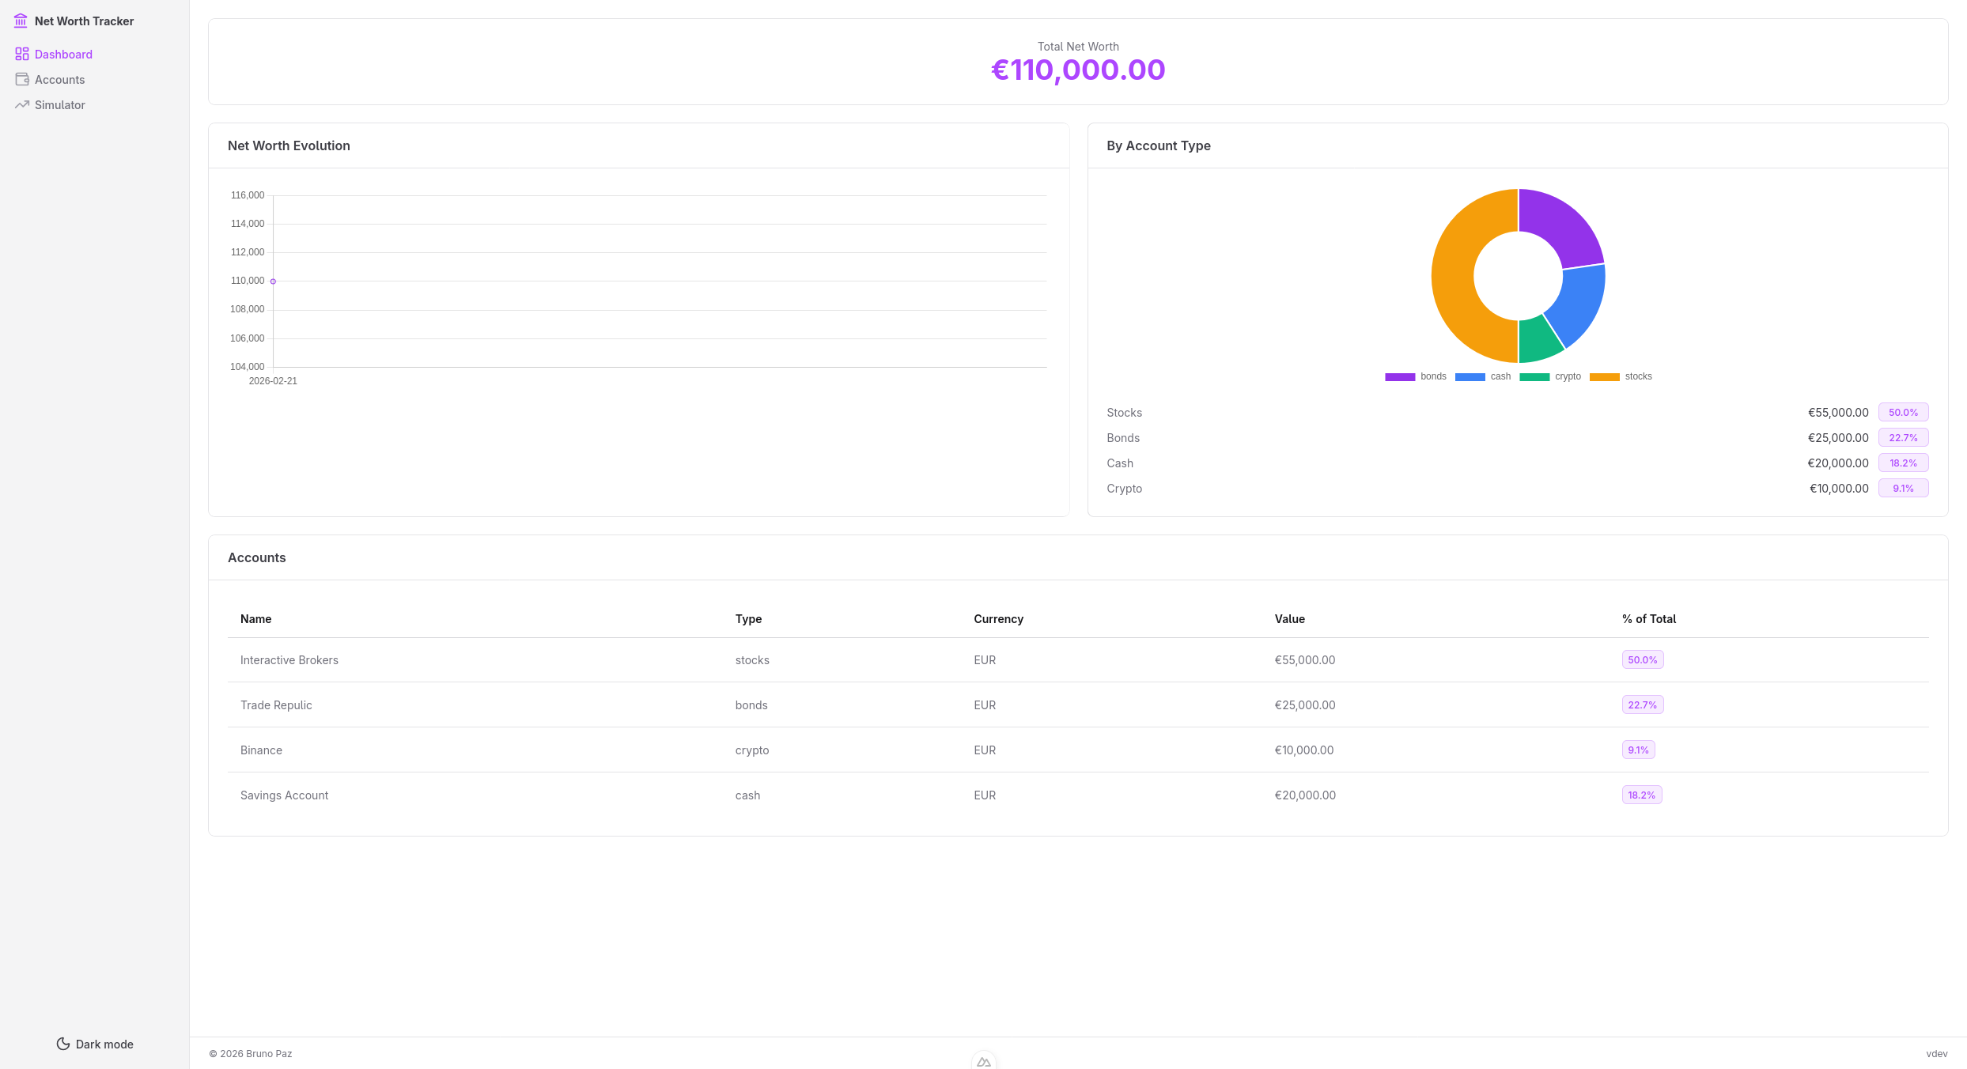
Task: Click the Dashboard grid icon in sidebar
Action: [x=22, y=54]
